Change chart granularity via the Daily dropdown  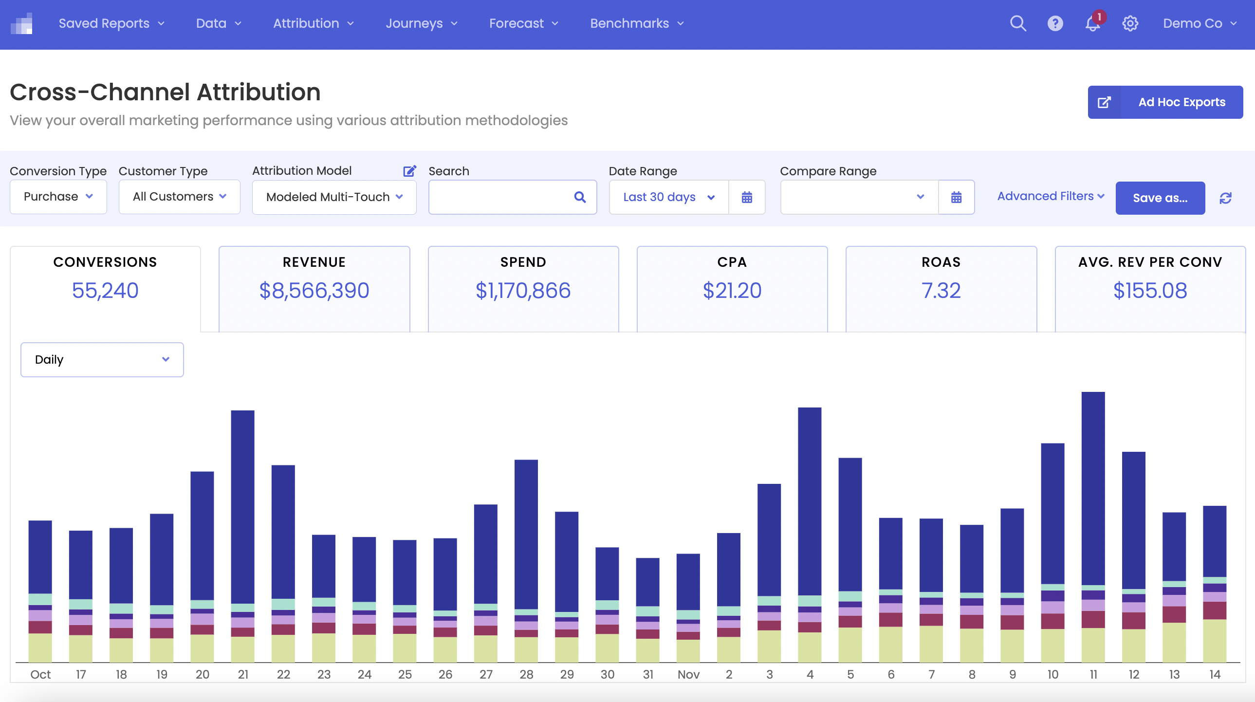[102, 360]
